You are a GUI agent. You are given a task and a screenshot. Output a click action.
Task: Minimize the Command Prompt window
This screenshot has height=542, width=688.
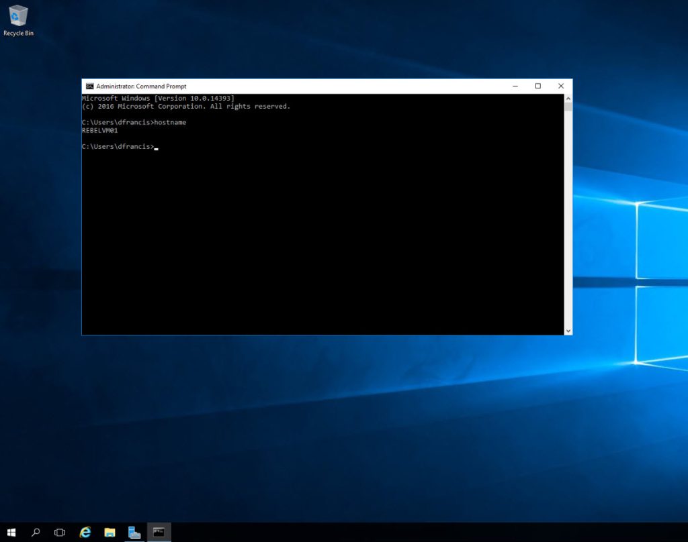coord(515,86)
